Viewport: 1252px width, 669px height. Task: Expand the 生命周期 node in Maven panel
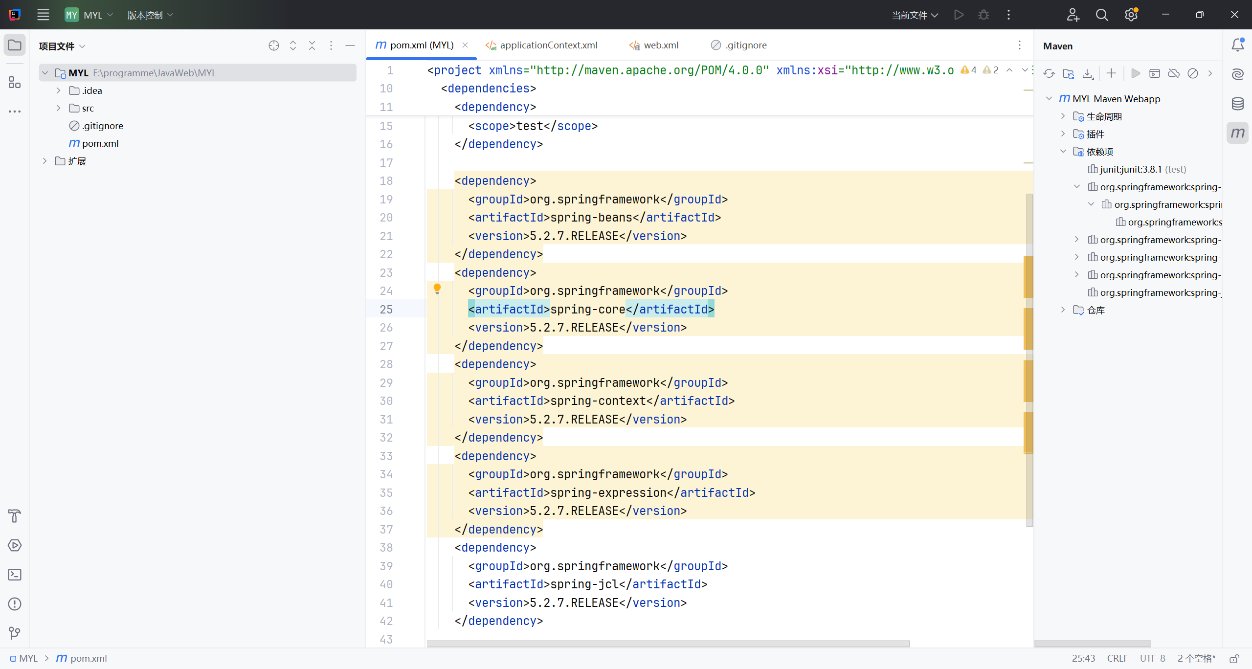pos(1063,116)
